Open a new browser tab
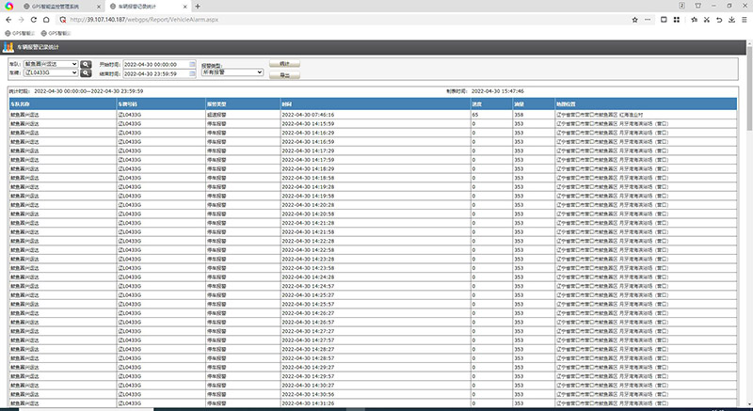The height and width of the screenshot is (411, 753). (x=198, y=6)
